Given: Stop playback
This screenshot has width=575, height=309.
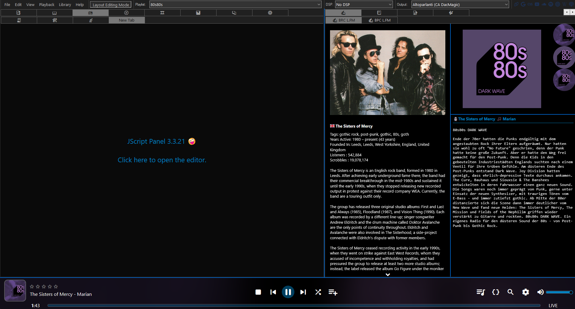Looking at the screenshot, I should pos(258,292).
